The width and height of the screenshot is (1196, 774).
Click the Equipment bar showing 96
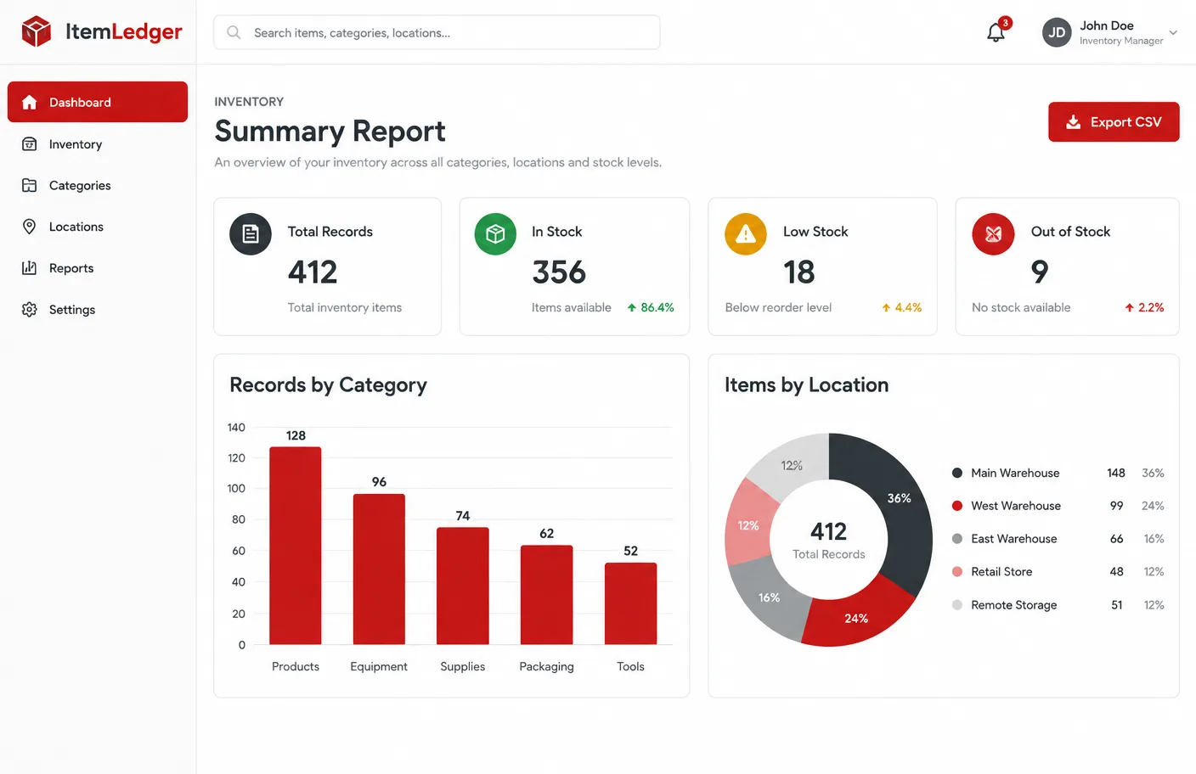tap(379, 569)
